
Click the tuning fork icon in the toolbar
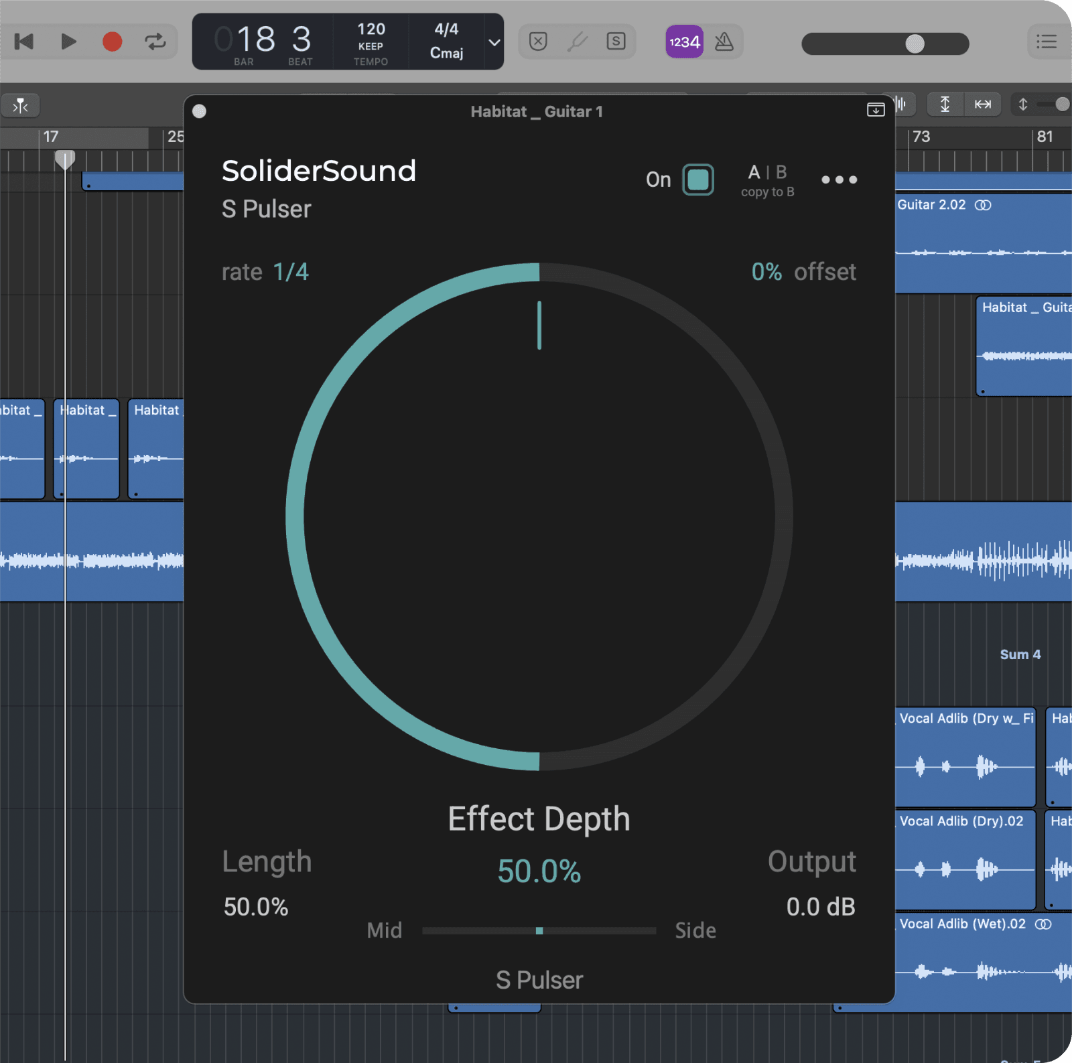coord(578,42)
